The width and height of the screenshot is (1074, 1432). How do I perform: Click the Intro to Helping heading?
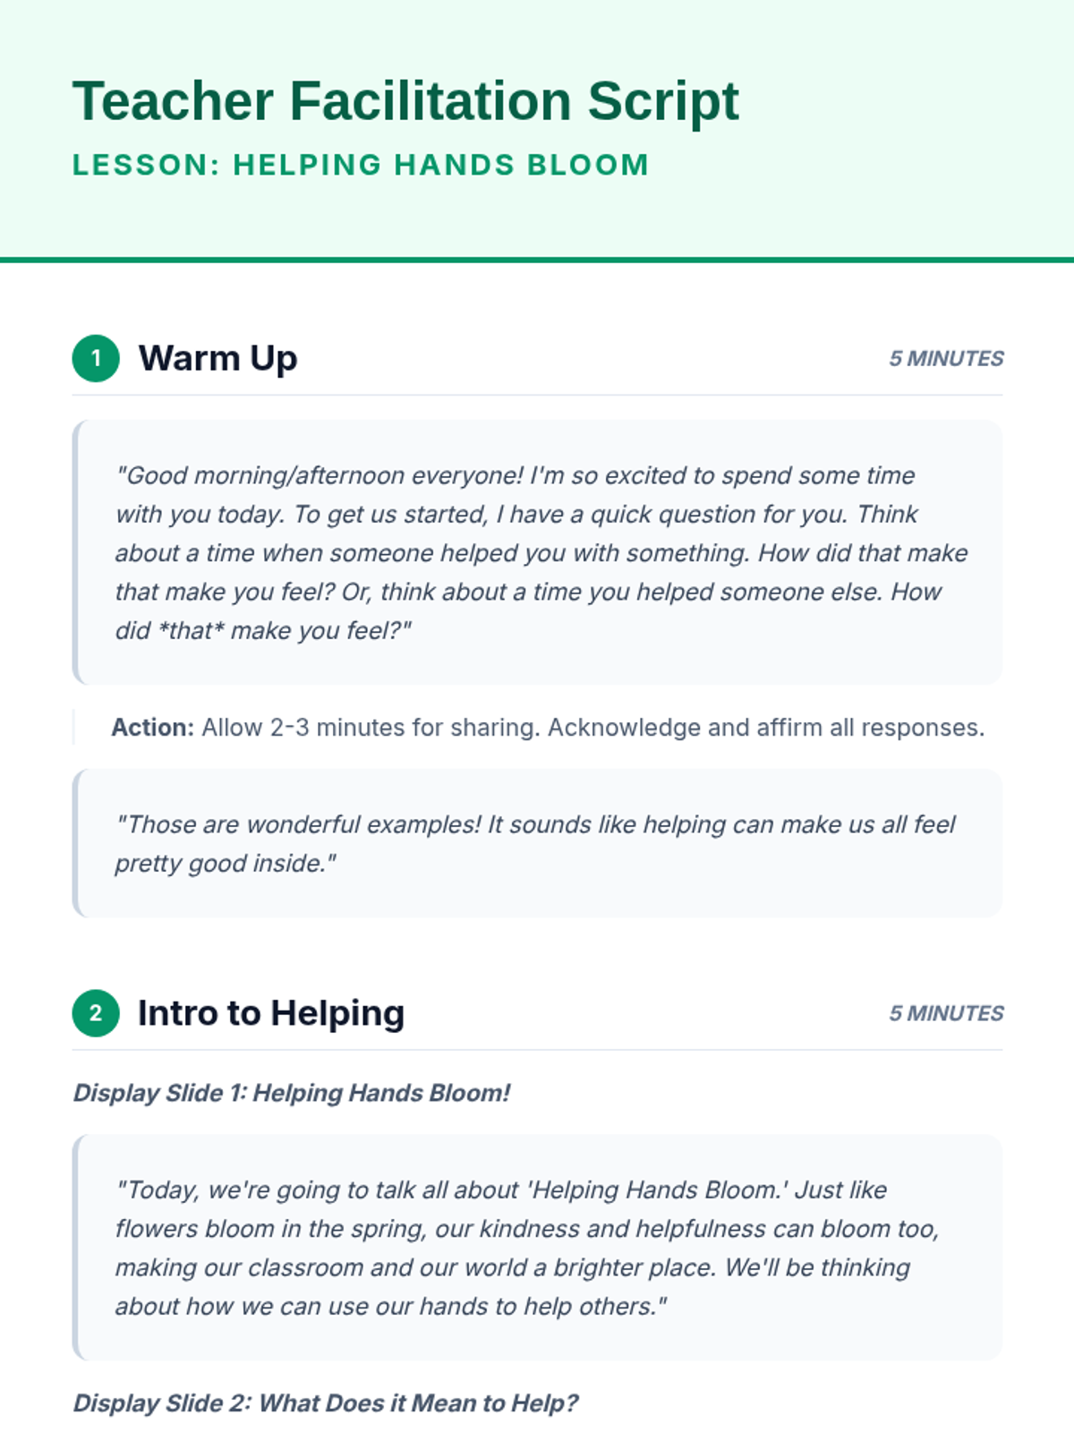(x=271, y=1013)
